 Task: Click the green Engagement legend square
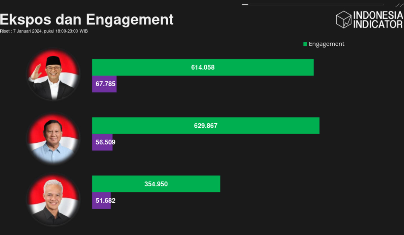point(305,44)
